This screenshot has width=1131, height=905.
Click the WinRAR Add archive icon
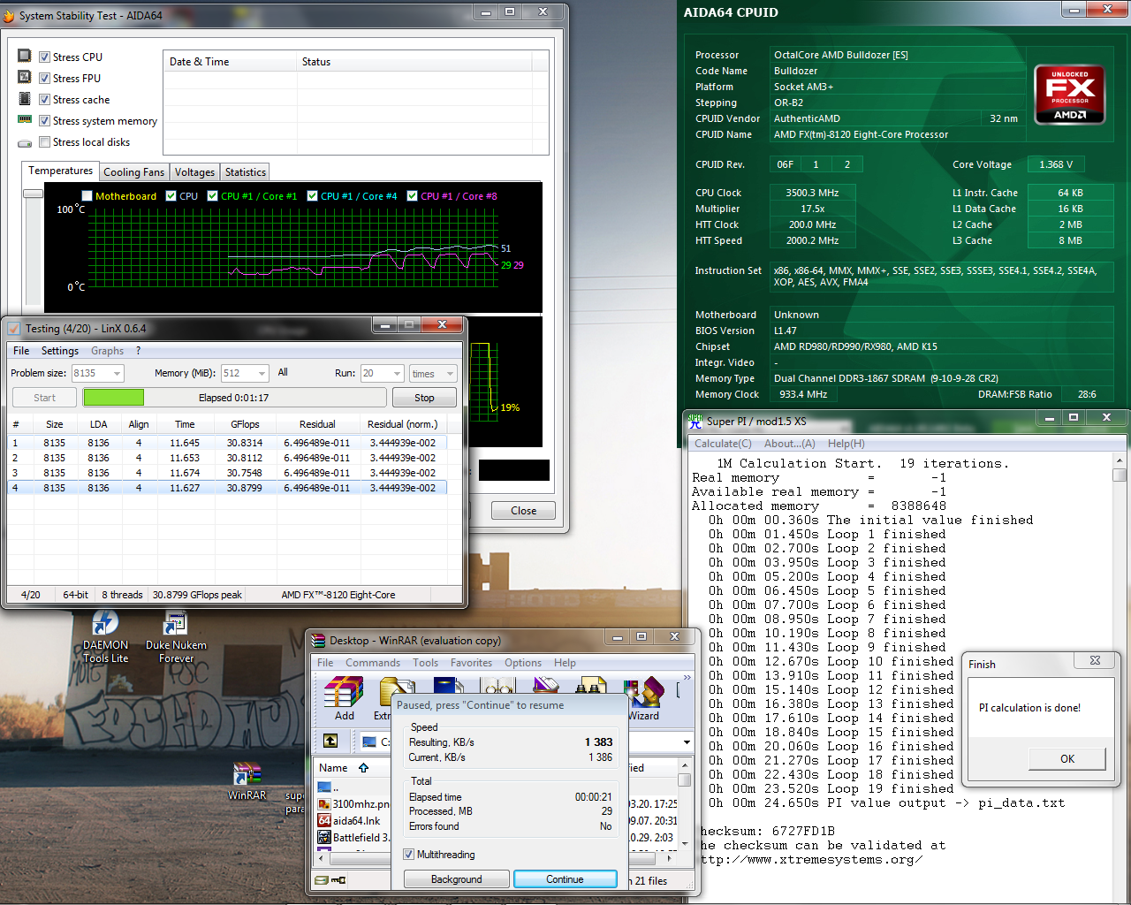[x=344, y=693]
